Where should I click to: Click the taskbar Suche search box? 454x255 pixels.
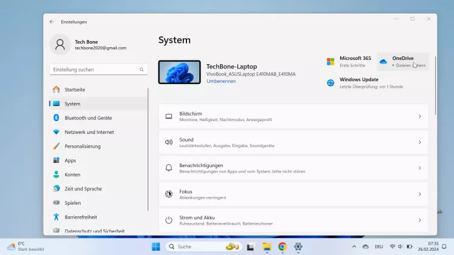203,247
